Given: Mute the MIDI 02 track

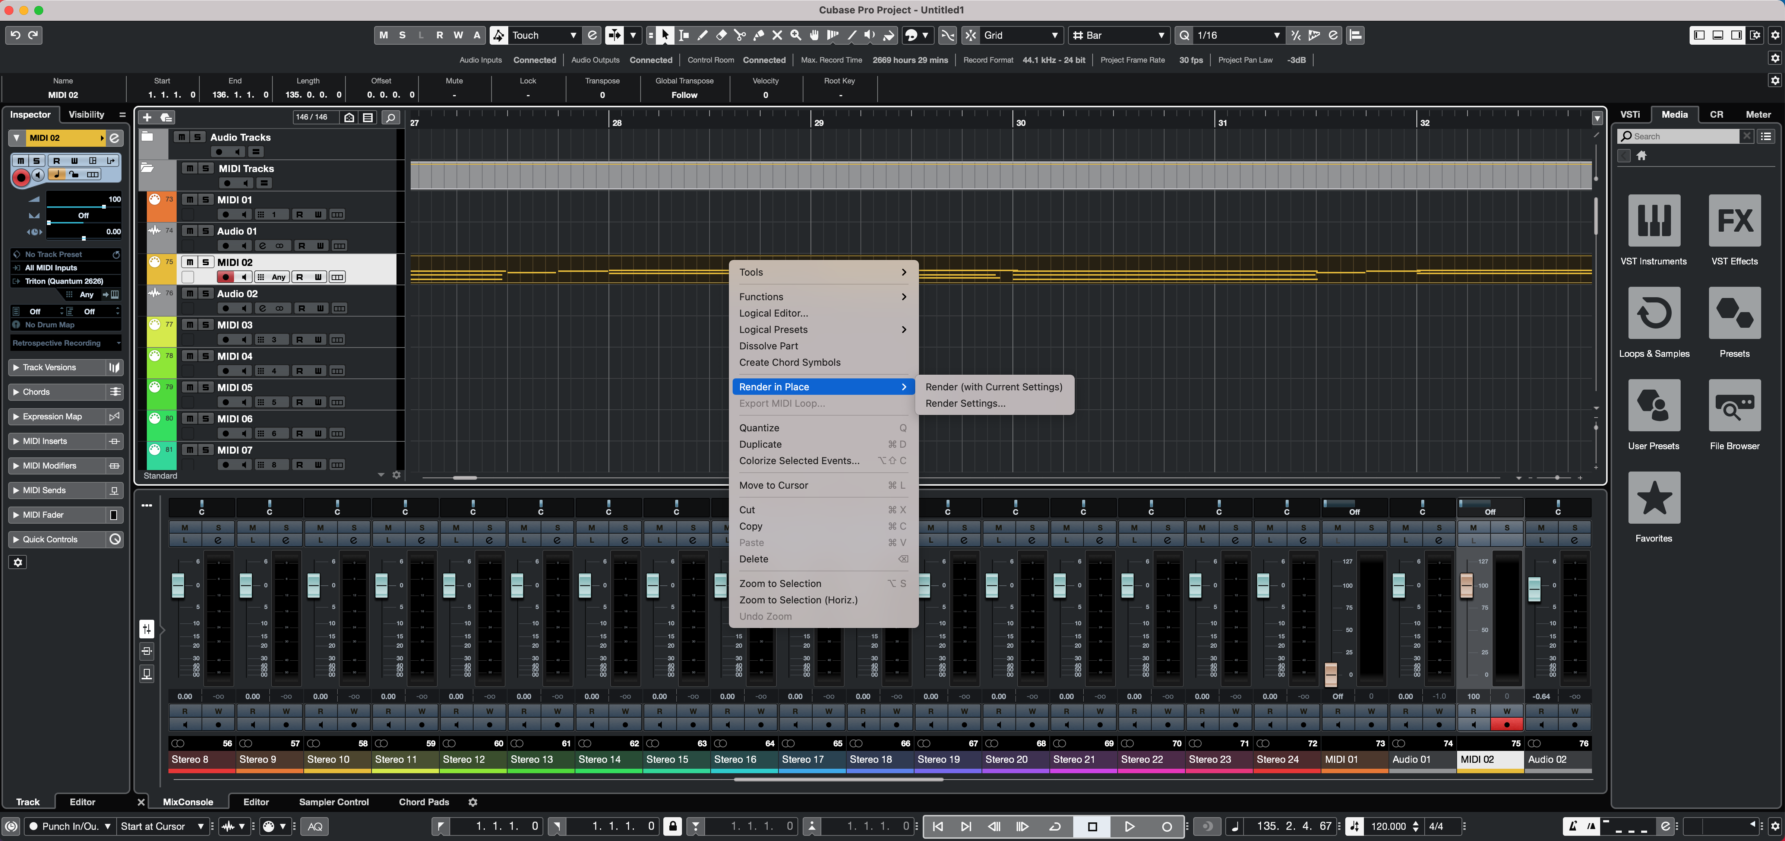Looking at the screenshot, I should pyautogui.click(x=189, y=262).
